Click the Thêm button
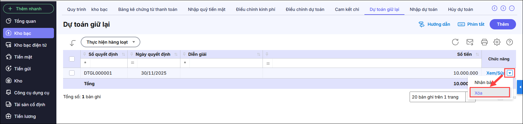This screenshot has height=124, width=523. pyautogui.click(x=503, y=24)
